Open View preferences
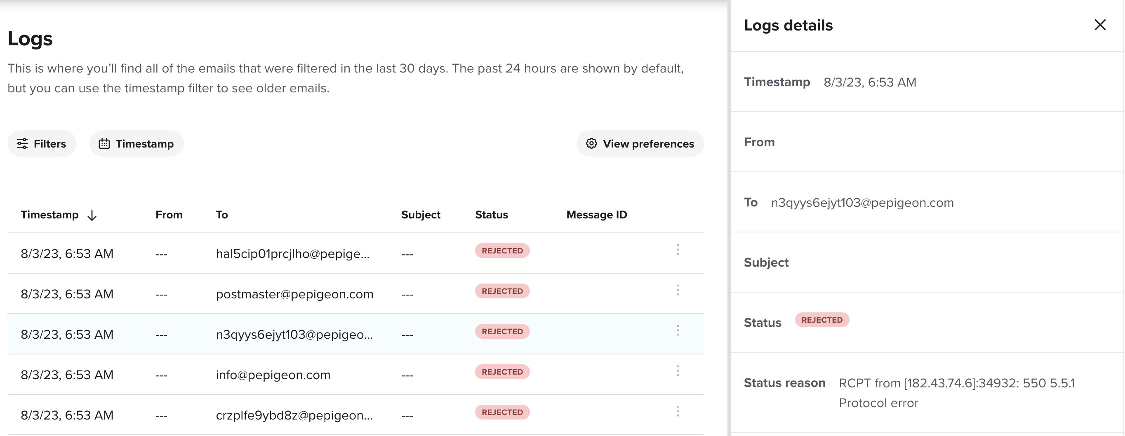This screenshot has width=1125, height=436. 640,143
